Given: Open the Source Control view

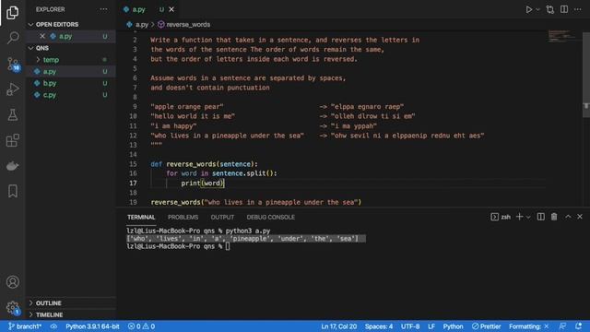Looking at the screenshot, I should pyautogui.click(x=12, y=64).
